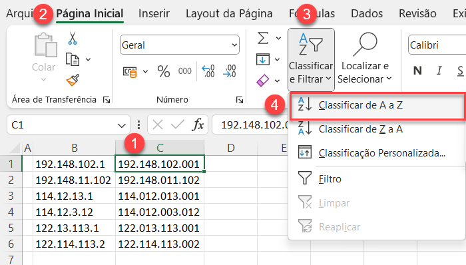
Task: Select cell containing 122.114.113.002
Action: [x=160, y=244]
